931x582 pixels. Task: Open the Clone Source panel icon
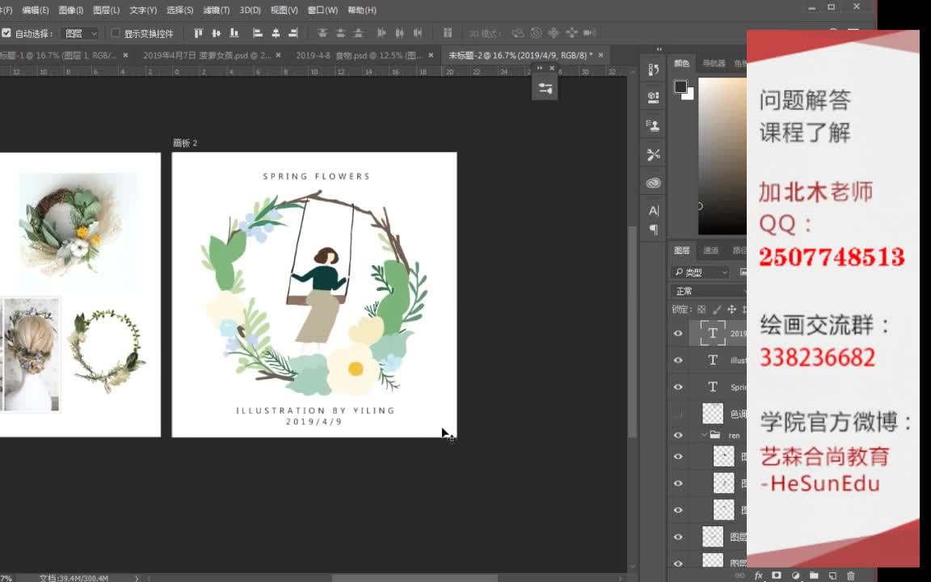click(x=652, y=125)
